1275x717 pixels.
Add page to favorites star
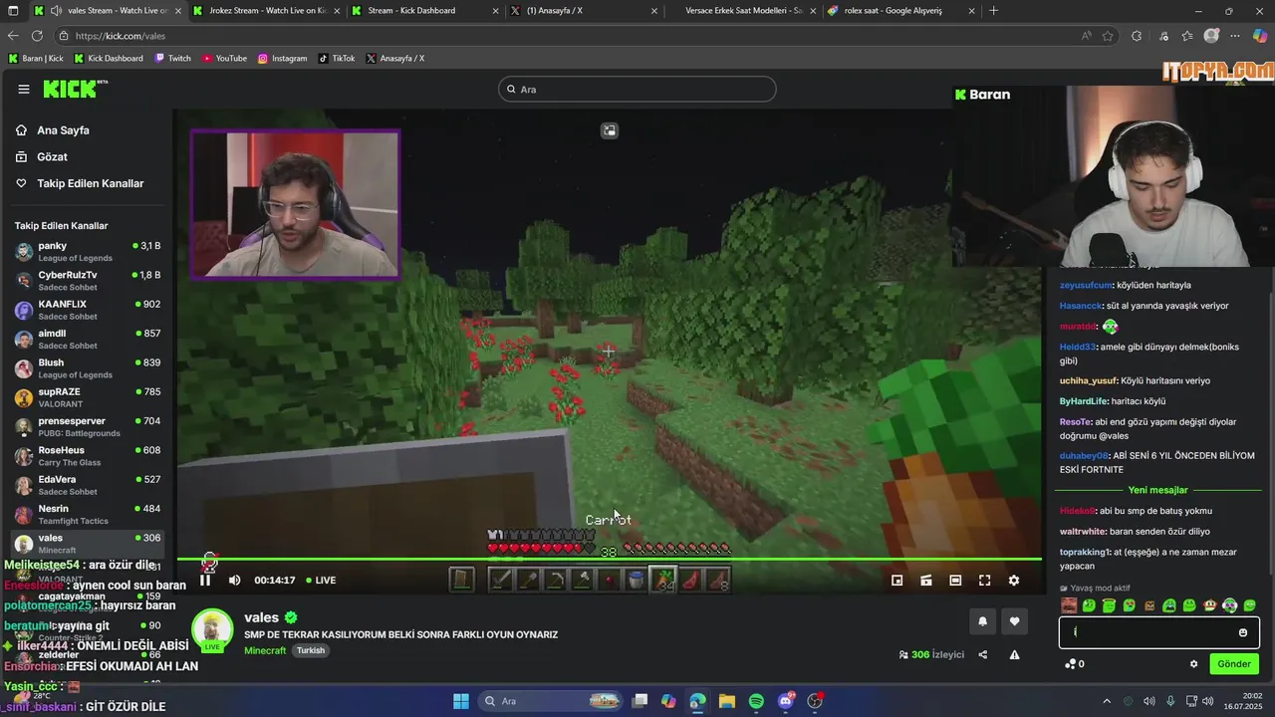click(x=1108, y=36)
